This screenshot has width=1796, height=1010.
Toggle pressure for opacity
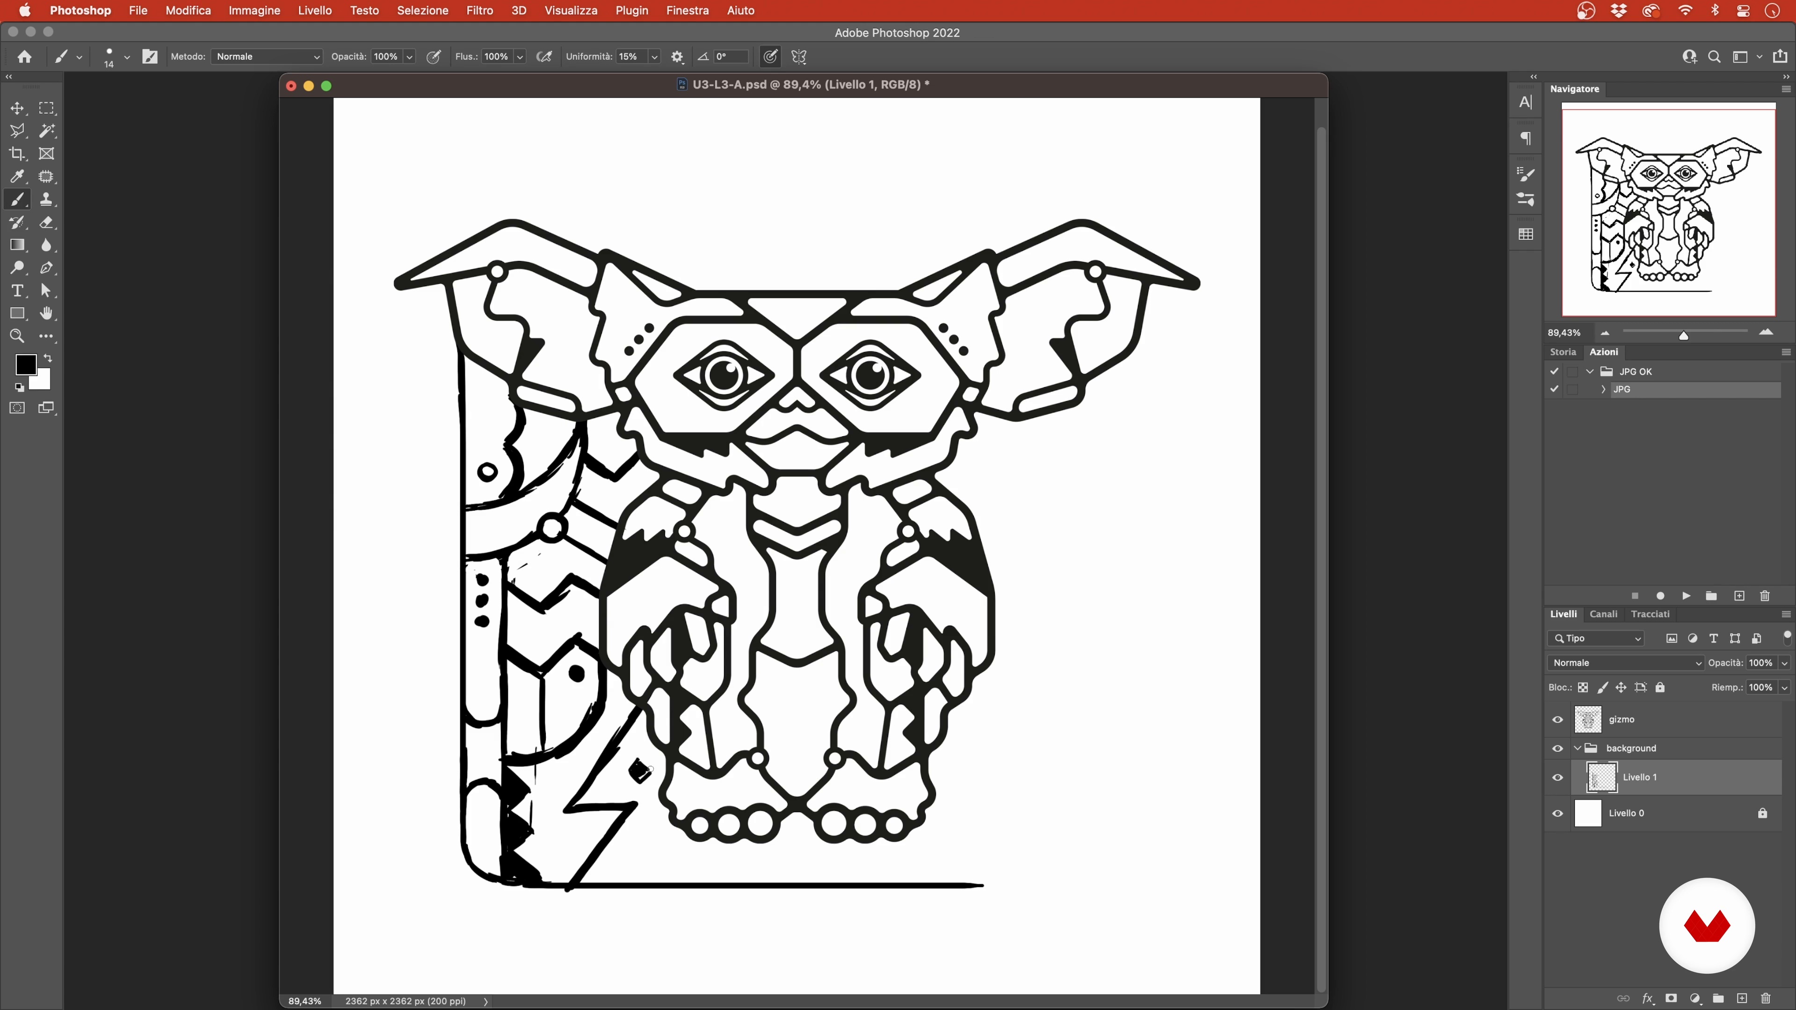pos(434,57)
